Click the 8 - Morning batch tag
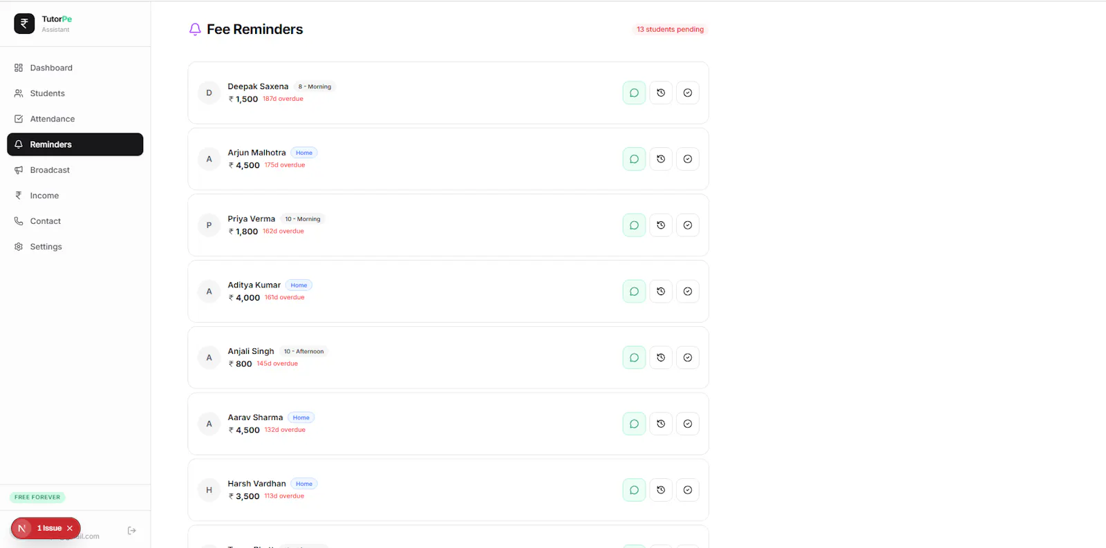 click(315, 86)
